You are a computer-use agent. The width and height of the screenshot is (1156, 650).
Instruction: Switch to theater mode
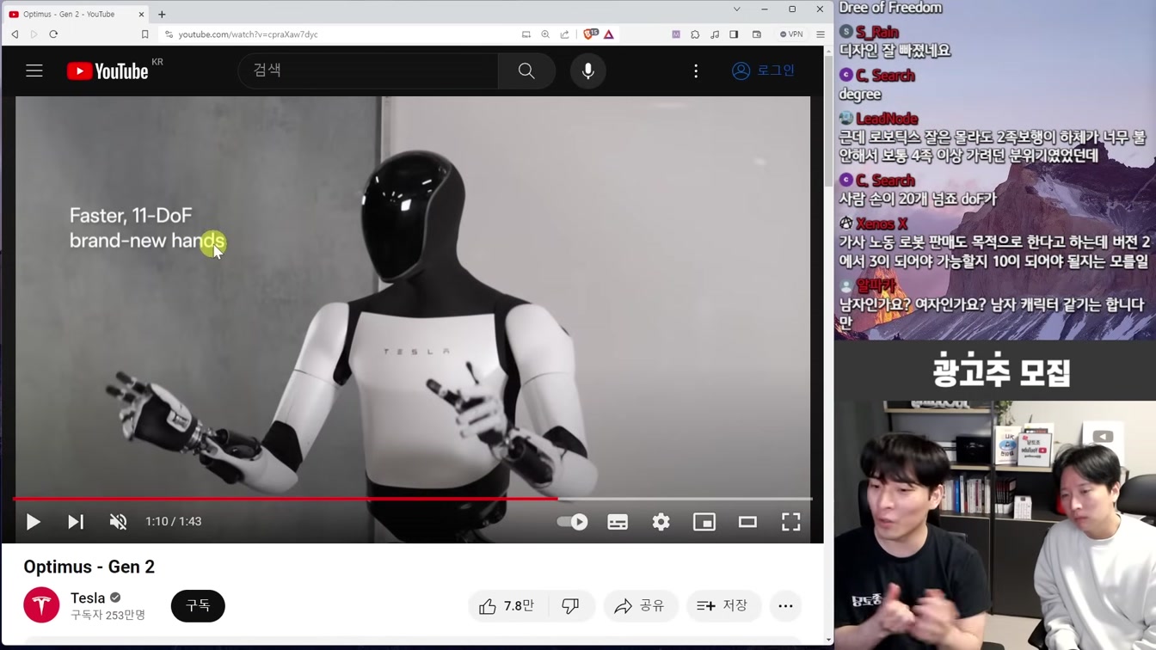[747, 521]
